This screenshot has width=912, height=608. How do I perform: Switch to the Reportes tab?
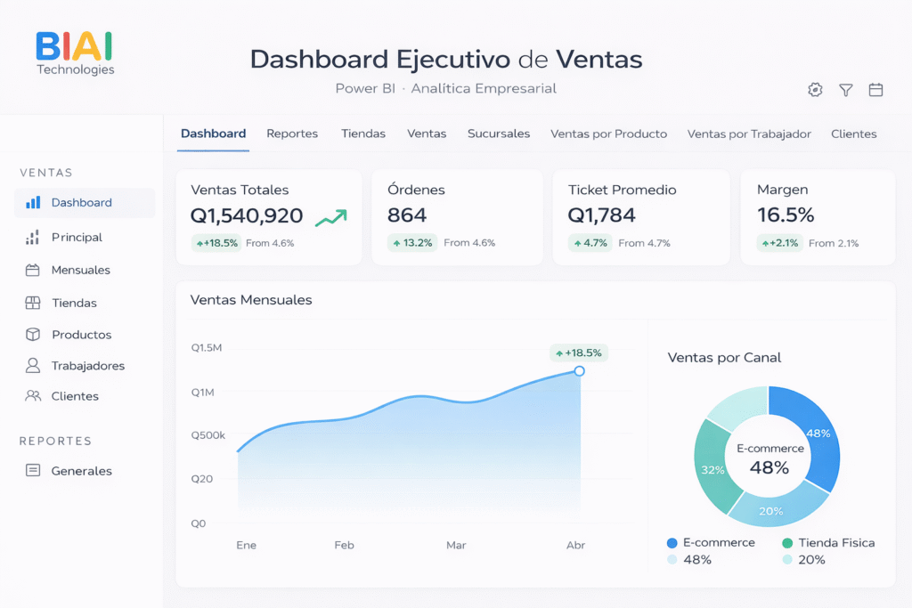pyautogui.click(x=292, y=134)
